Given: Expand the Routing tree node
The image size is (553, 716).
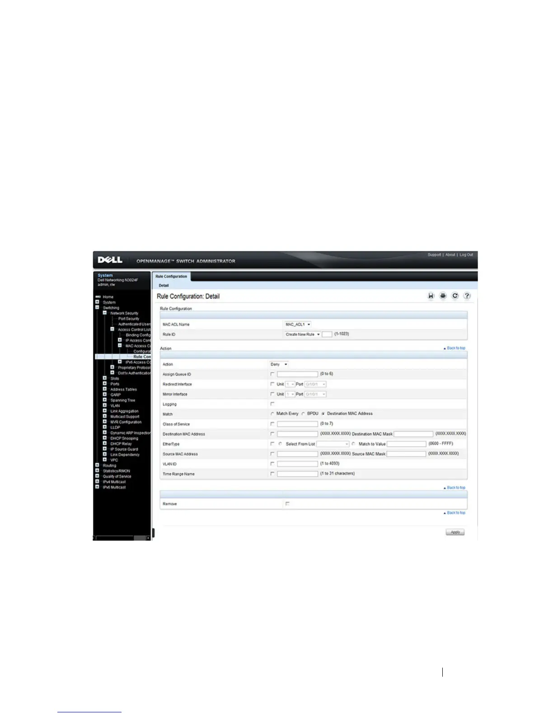Looking at the screenshot, I should (97, 465).
